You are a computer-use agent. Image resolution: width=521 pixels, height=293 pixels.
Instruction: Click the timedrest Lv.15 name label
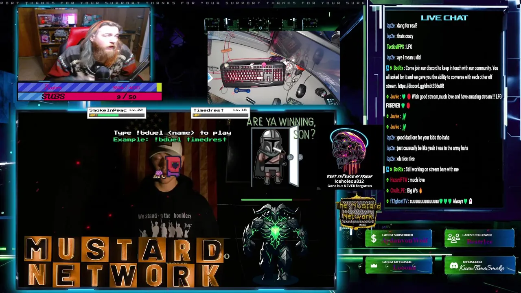point(220,110)
